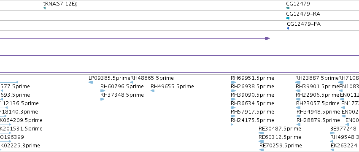Click the RH28879.5prime EST arrow

coord(299,125)
